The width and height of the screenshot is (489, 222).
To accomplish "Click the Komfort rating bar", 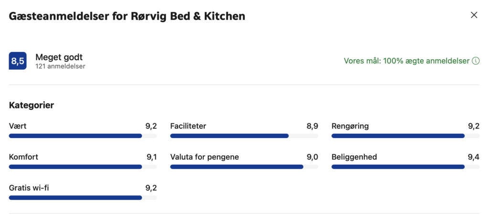I will click(83, 167).
